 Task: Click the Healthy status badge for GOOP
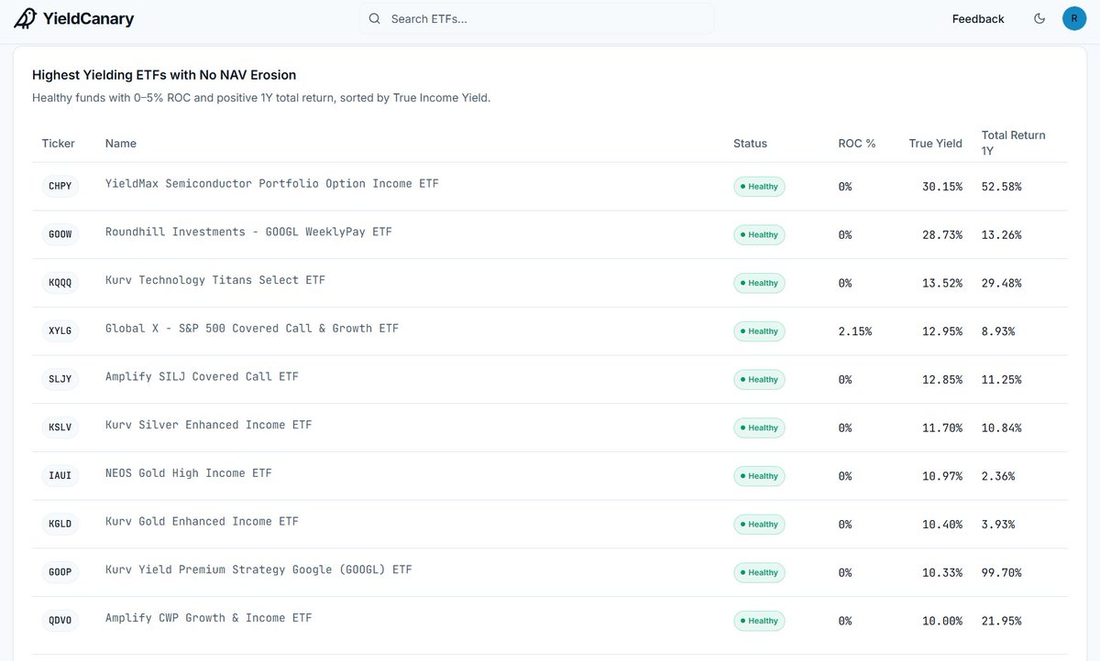pos(759,572)
